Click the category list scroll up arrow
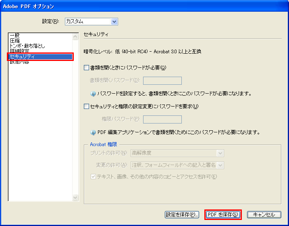This screenshot has width=289, height=226. pyautogui.click(x=75, y=37)
